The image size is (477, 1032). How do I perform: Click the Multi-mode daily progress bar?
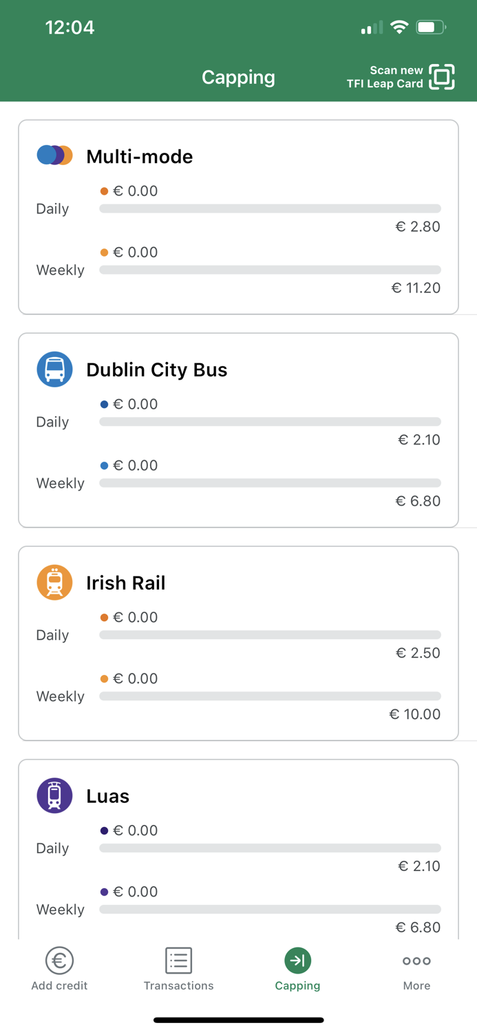pos(270,208)
